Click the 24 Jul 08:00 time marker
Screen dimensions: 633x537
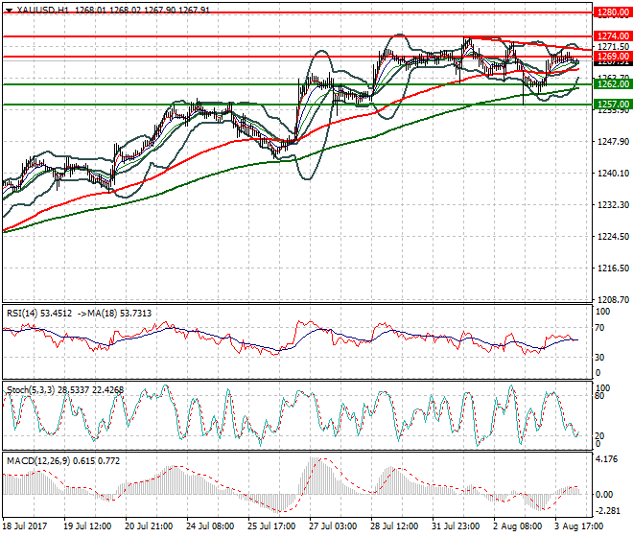click(210, 526)
